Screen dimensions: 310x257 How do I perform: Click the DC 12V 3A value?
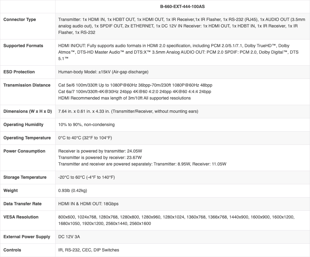click(69, 237)
